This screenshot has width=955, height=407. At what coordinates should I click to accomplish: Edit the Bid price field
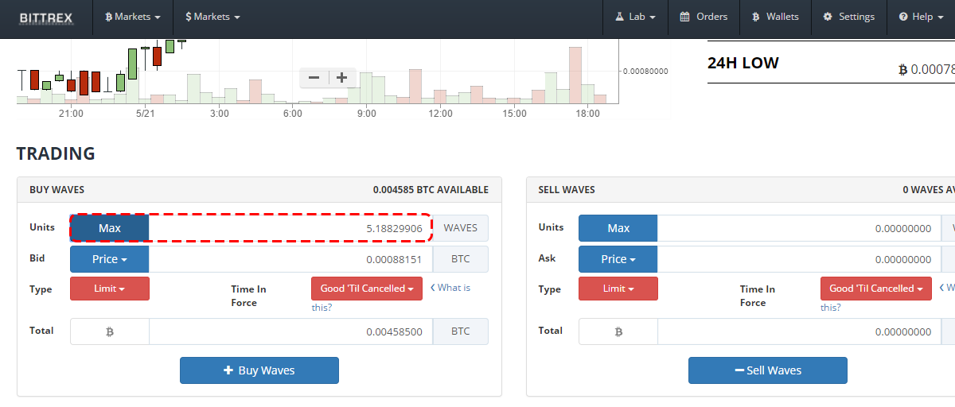click(x=290, y=259)
